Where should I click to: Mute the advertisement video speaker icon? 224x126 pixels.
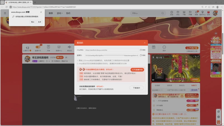[x=153, y=80]
